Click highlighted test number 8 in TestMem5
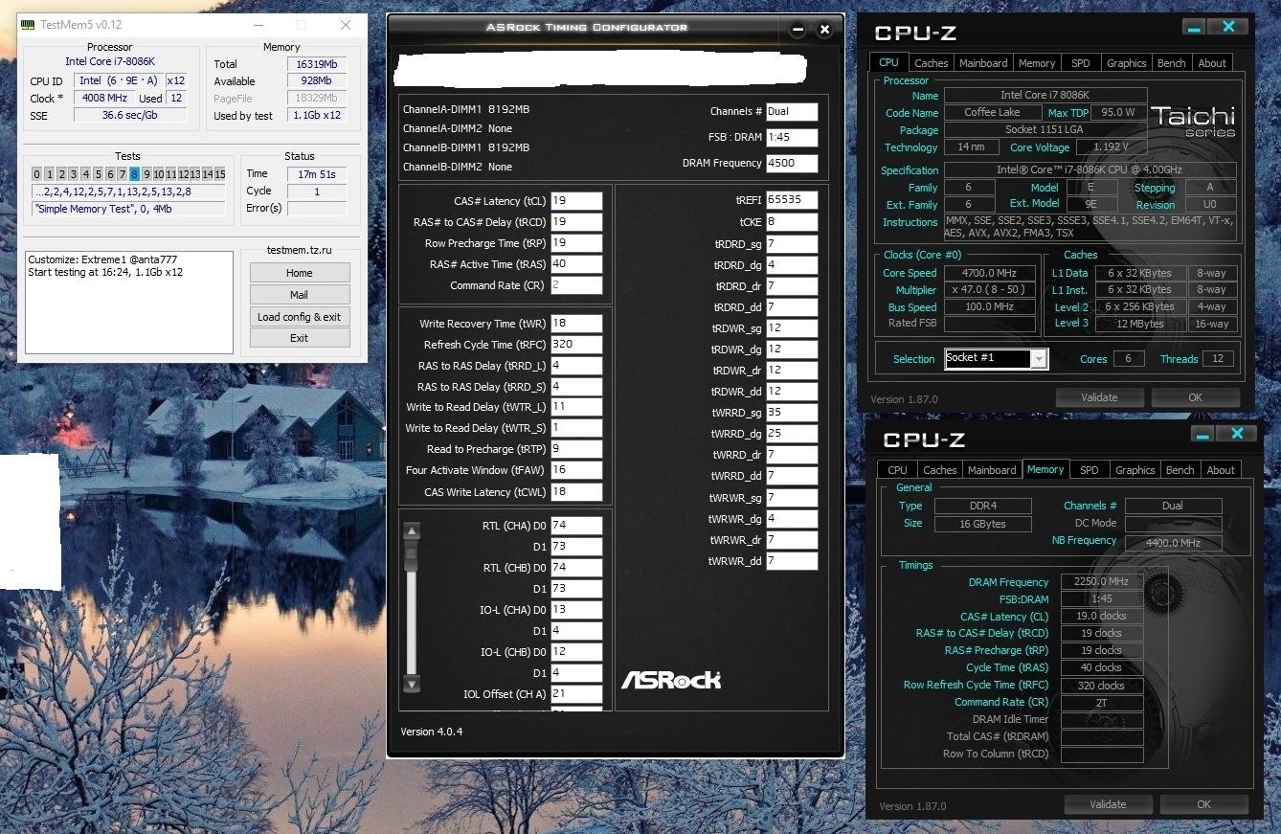The height and width of the screenshot is (834, 1281). [x=135, y=174]
